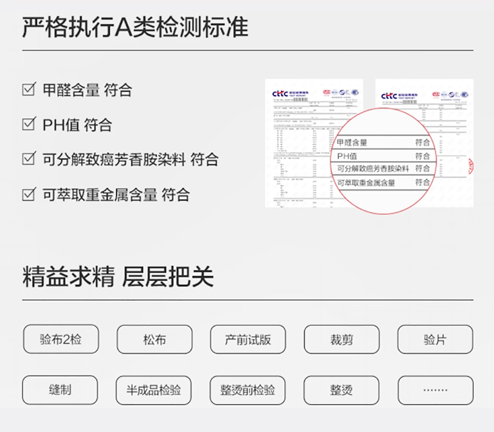Select the 松布 step button

pos(154,339)
